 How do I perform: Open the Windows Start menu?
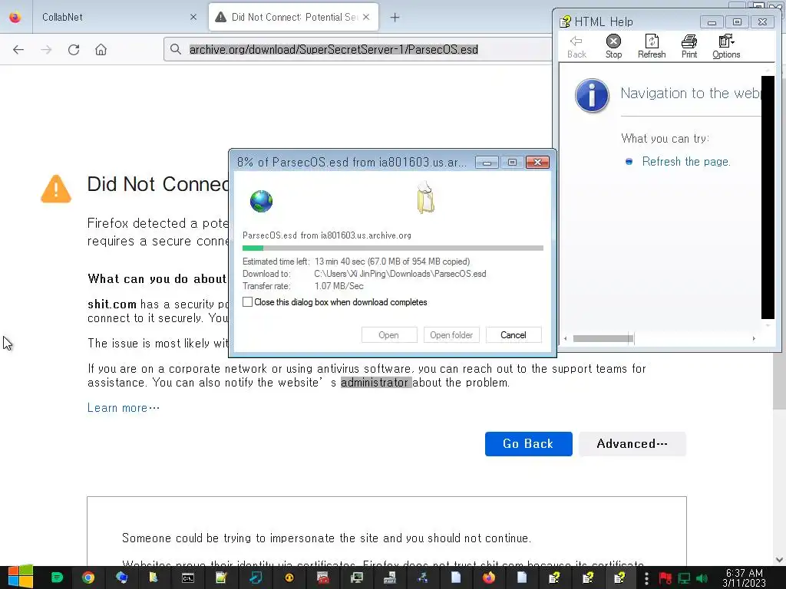click(x=21, y=577)
